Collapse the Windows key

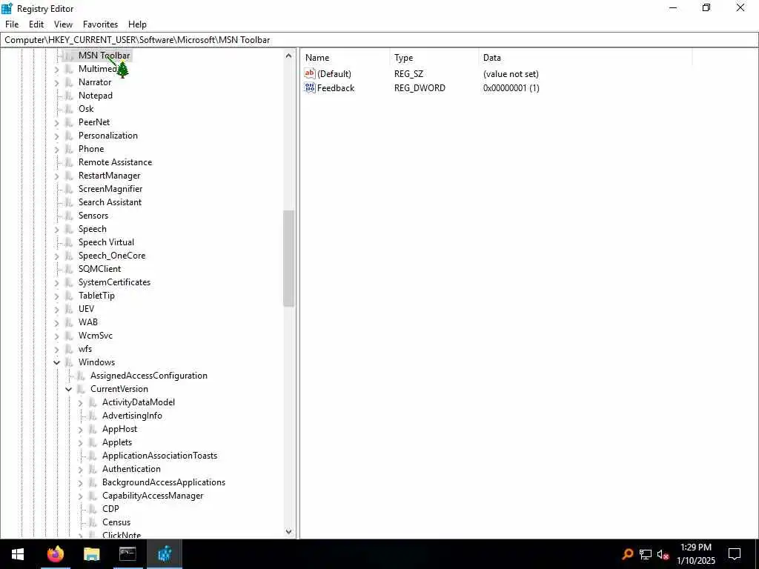point(56,362)
